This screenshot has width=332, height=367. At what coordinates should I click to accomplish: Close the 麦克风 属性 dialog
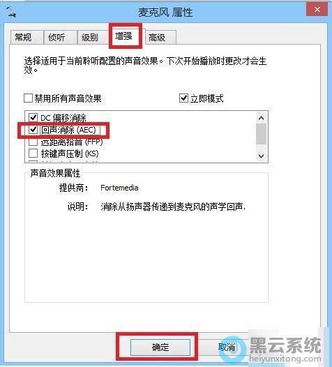tap(317, 9)
